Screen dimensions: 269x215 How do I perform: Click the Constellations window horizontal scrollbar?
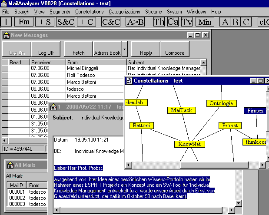(x=217, y=165)
